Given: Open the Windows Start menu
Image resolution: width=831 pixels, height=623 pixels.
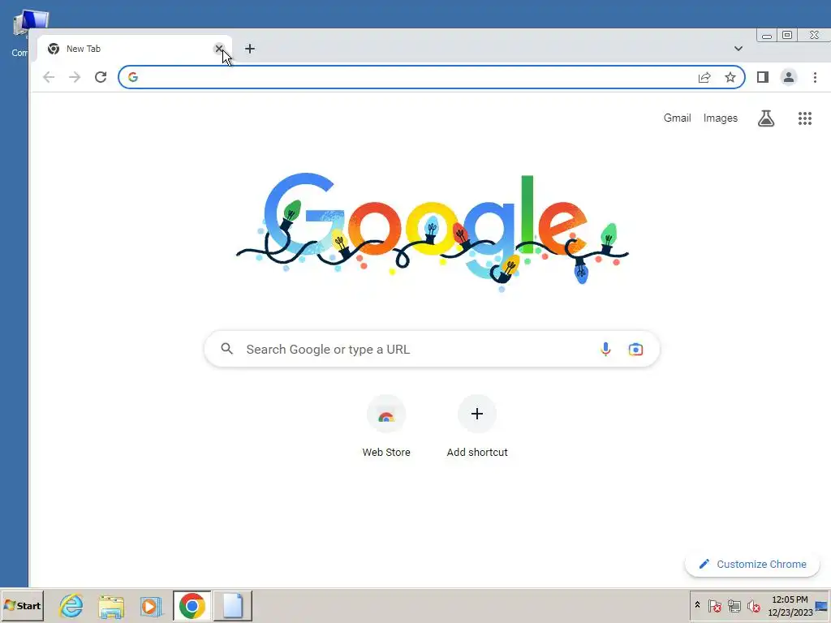Looking at the screenshot, I should pos(22,605).
